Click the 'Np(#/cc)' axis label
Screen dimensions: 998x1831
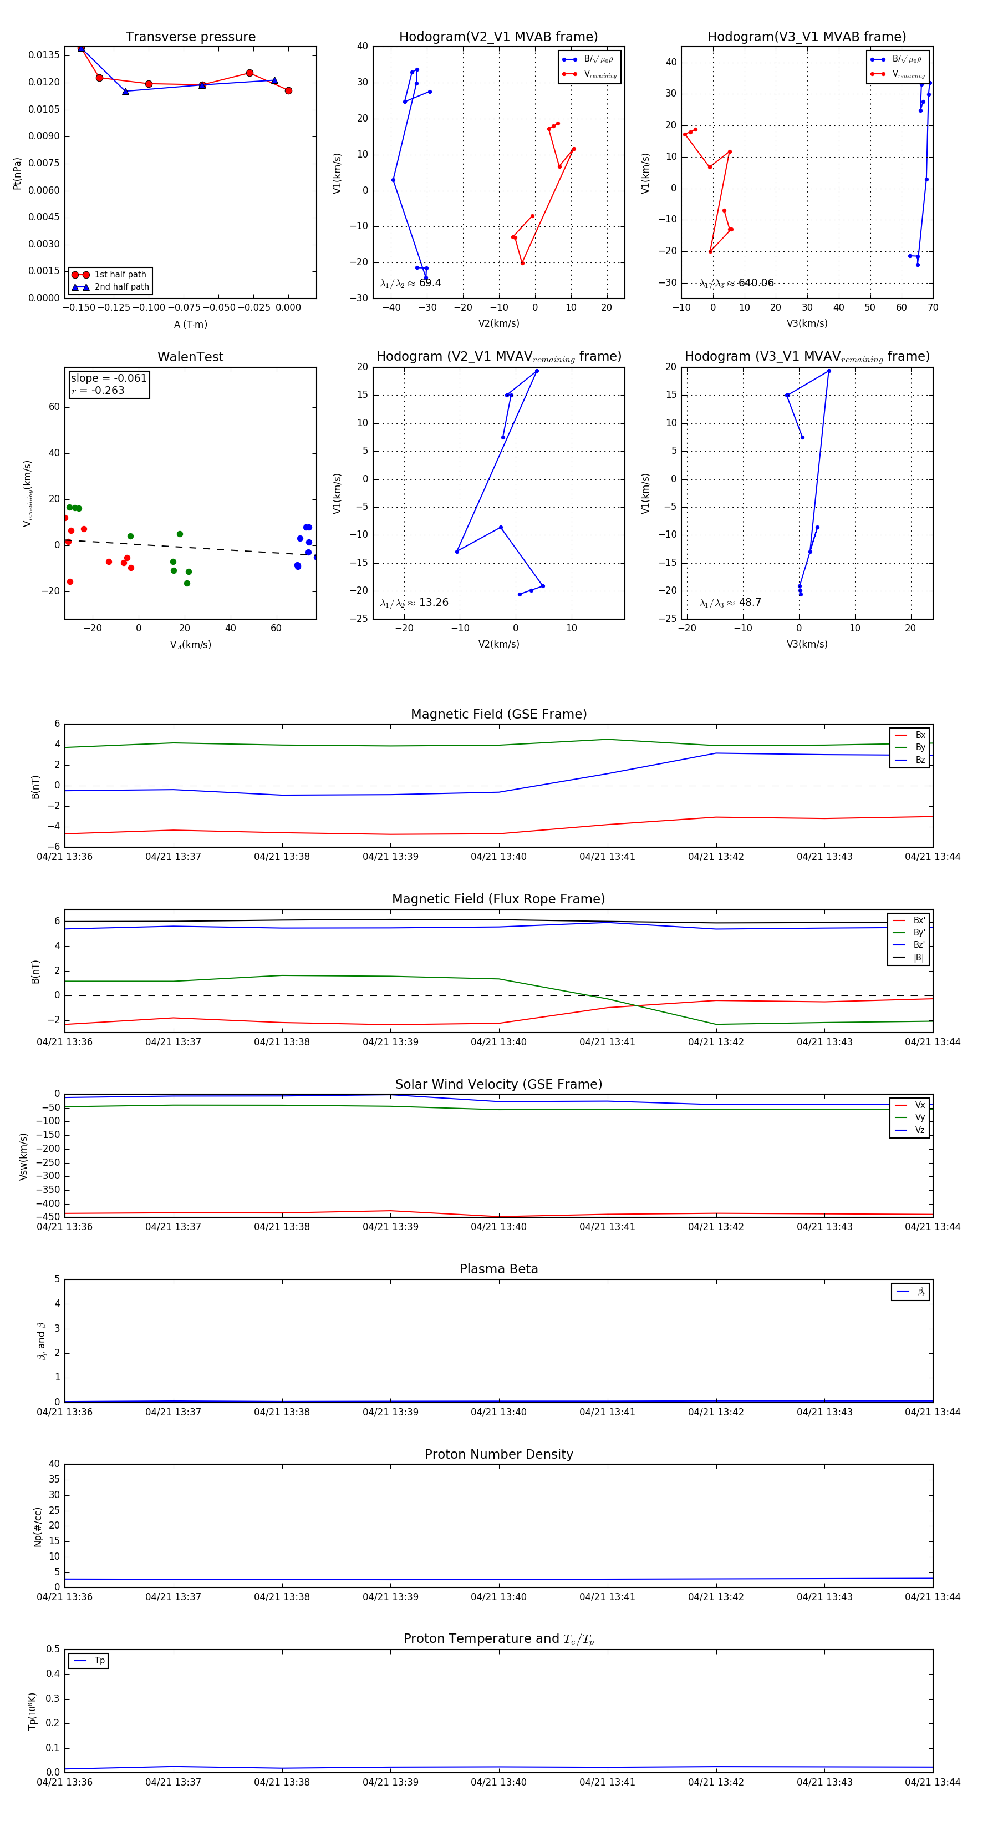[x=38, y=1525]
